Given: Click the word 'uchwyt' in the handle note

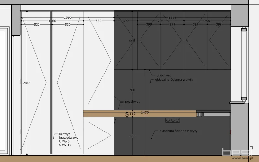Looking at the screenshot, I should pyautogui.click(x=64, y=134).
